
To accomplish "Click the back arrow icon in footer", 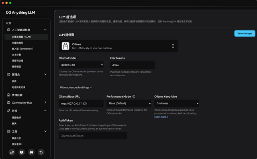I will pos(41,152).
